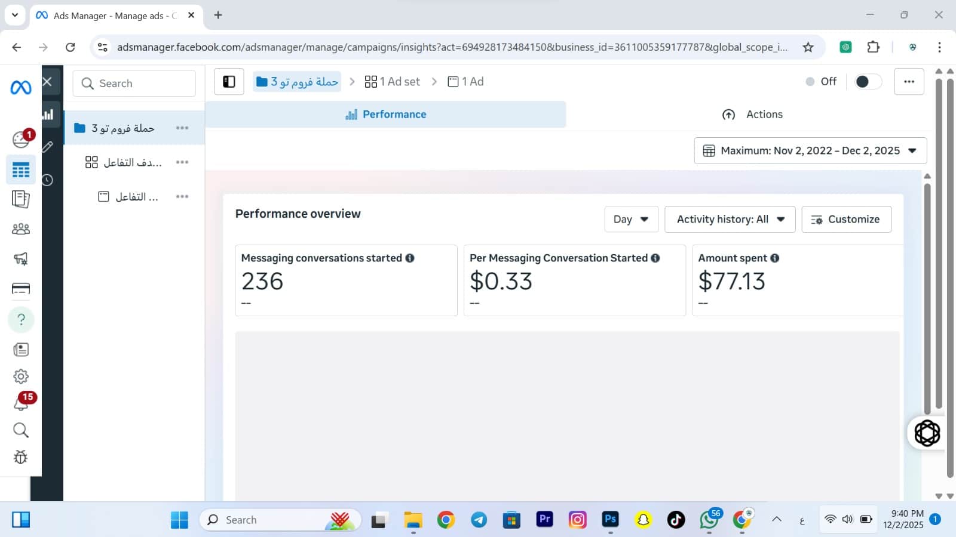Open Telegram from the Windows taskbar
This screenshot has height=537, width=956.
click(479, 520)
